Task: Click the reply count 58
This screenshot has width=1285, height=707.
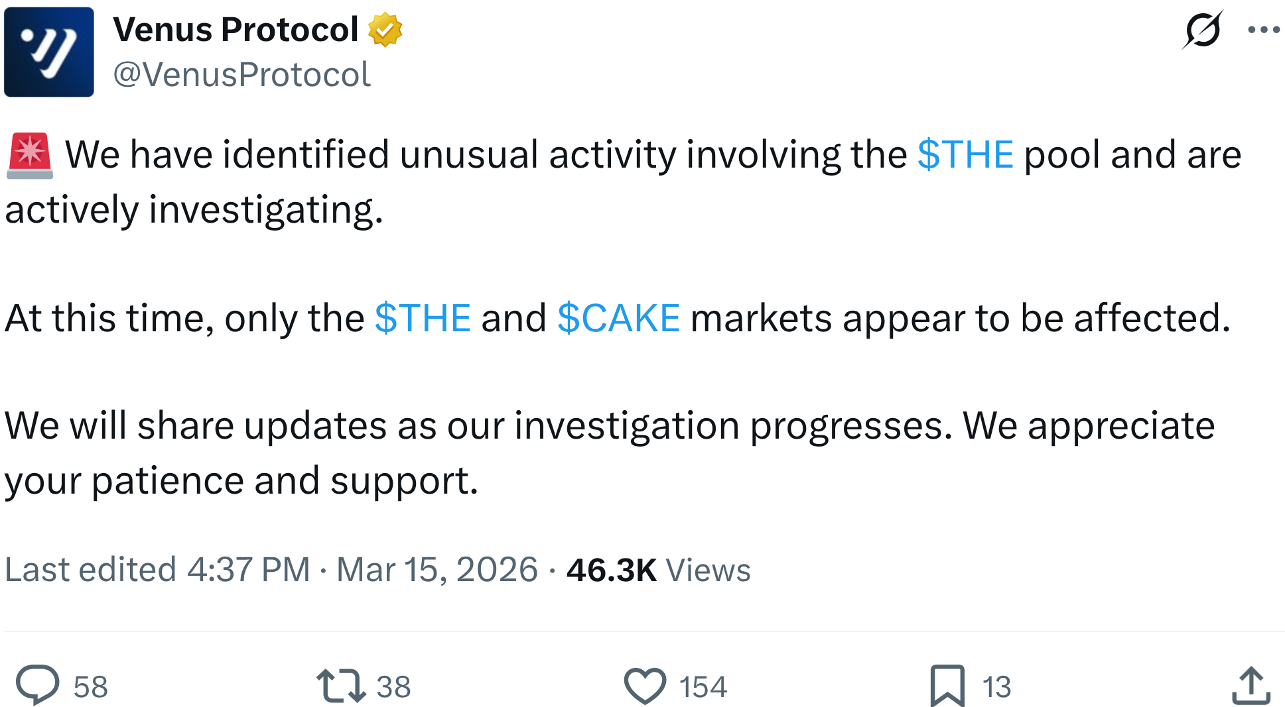Action: pyautogui.click(x=91, y=686)
